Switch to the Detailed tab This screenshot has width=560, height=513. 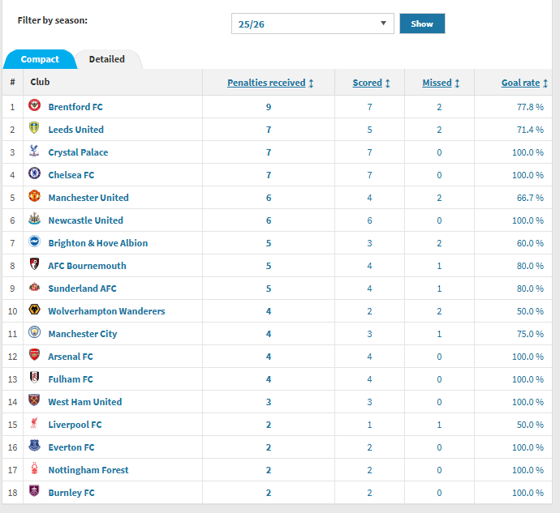click(107, 59)
